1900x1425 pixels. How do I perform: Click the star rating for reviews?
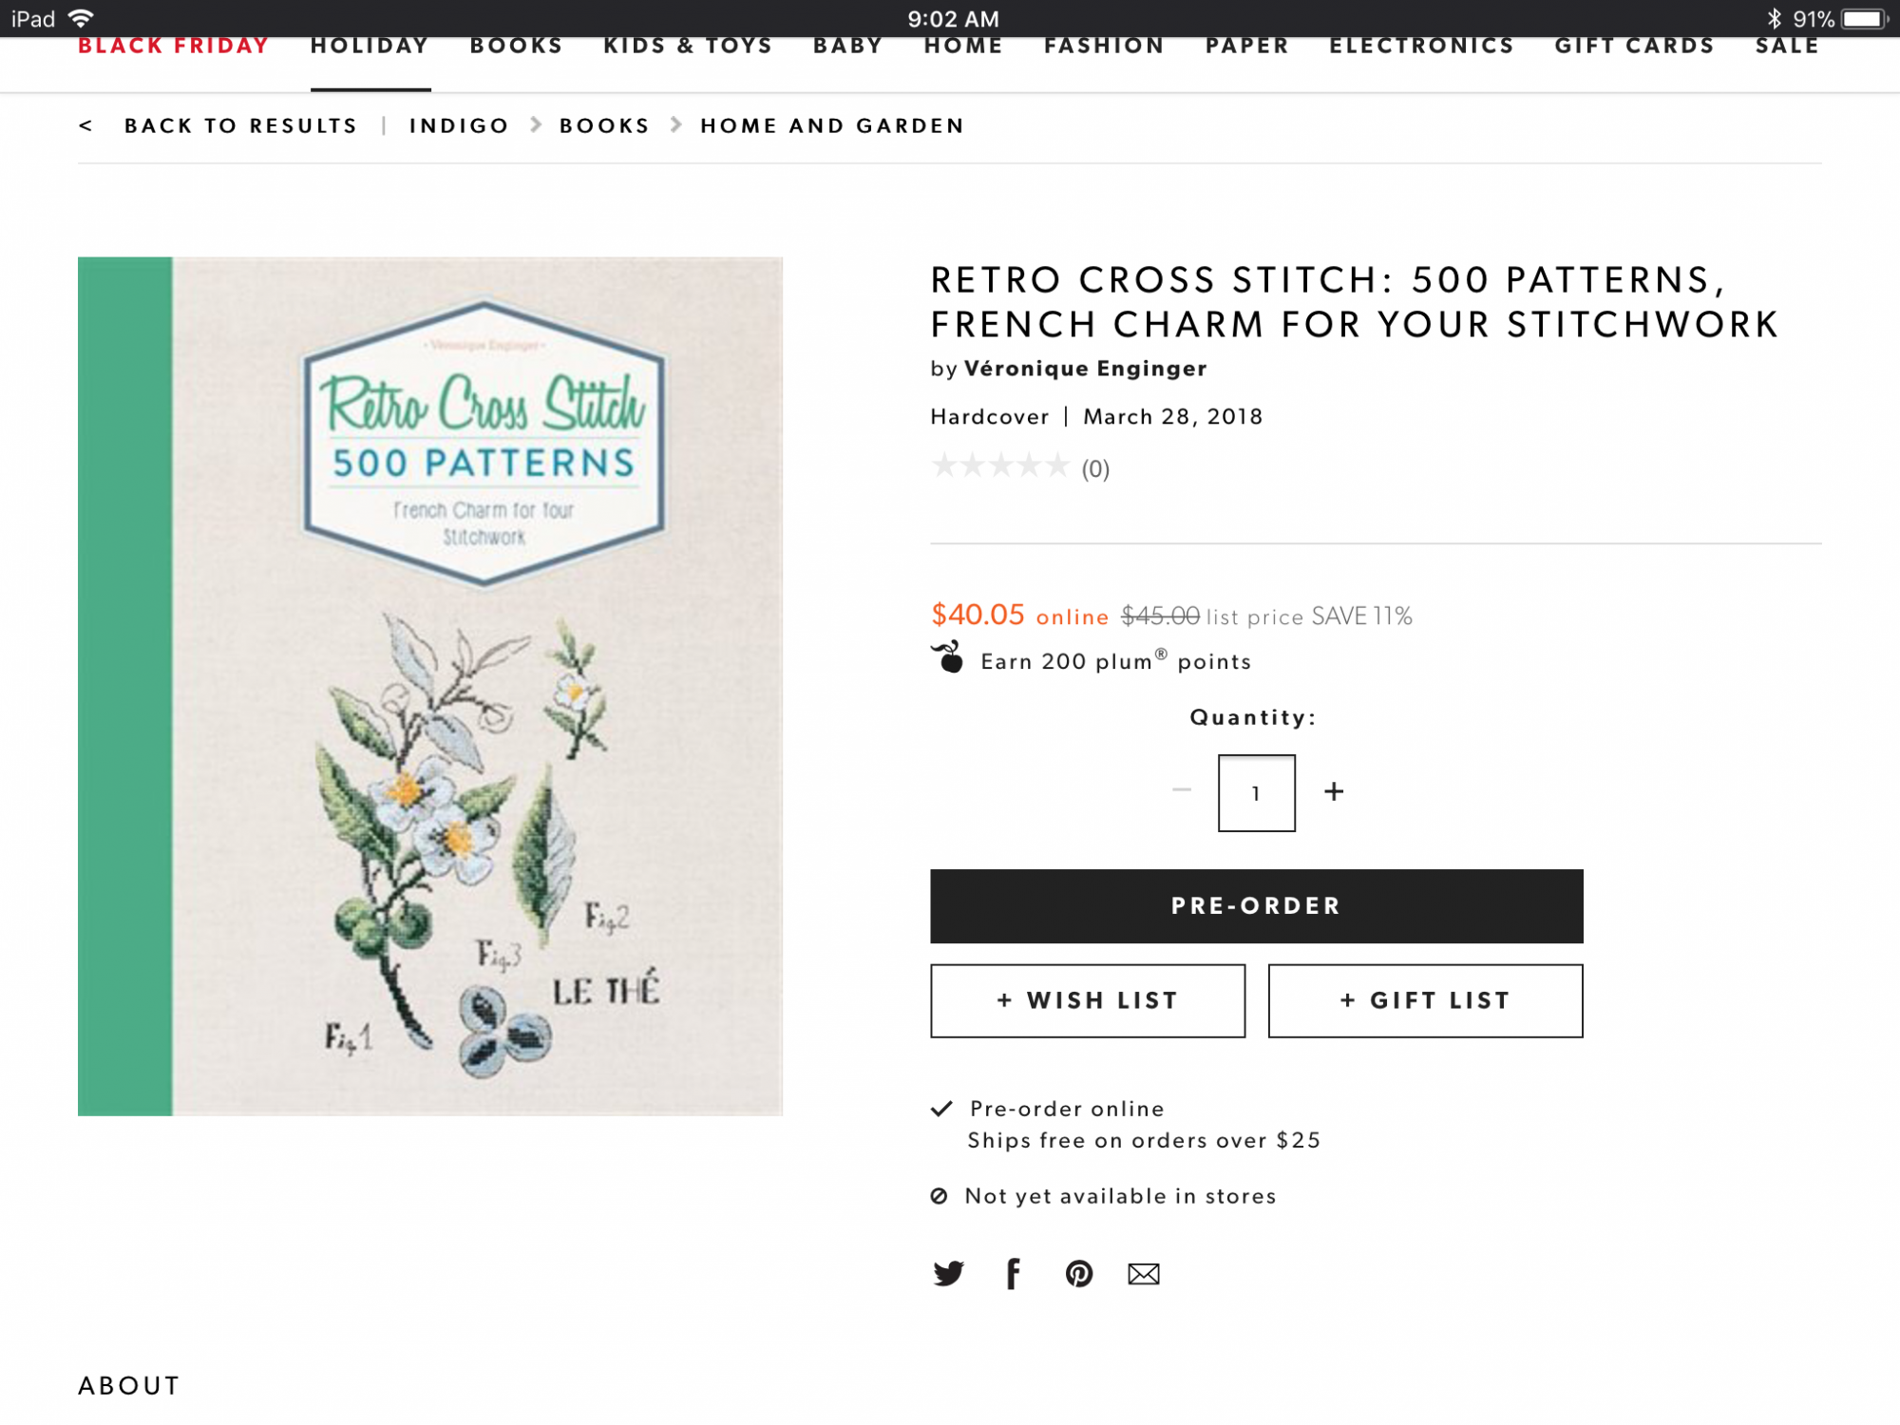[x=1000, y=466]
